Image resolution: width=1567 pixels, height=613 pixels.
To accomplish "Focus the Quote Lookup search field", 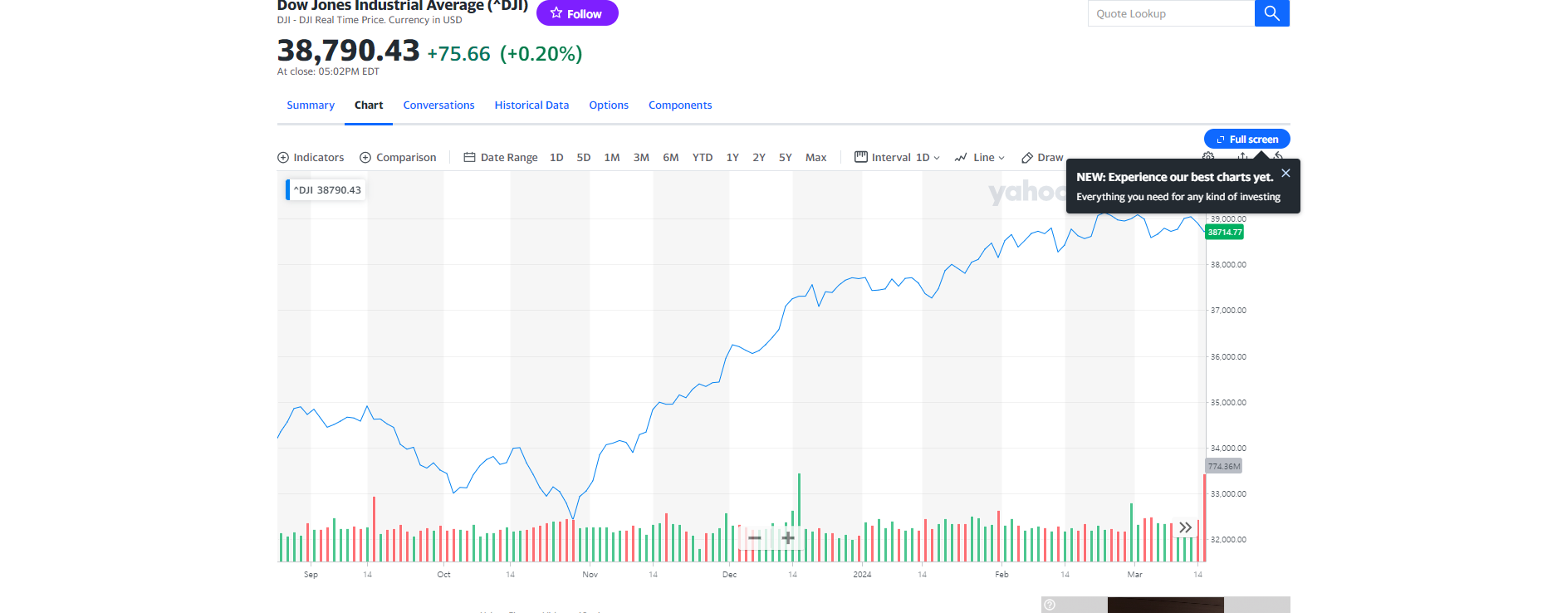I will (1171, 13).
